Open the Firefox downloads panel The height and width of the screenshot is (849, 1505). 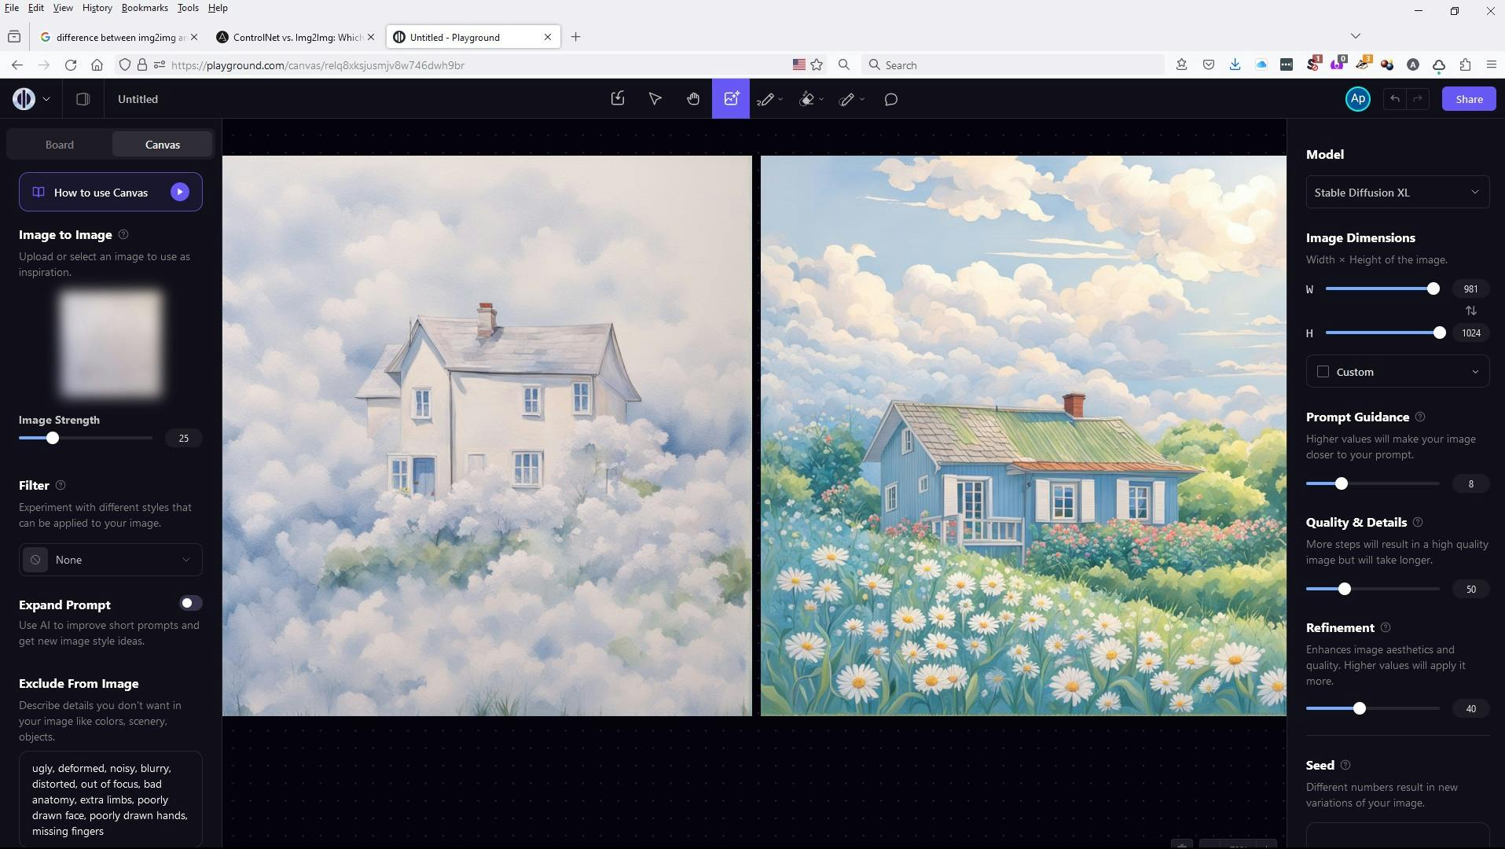click(1235, 65)
